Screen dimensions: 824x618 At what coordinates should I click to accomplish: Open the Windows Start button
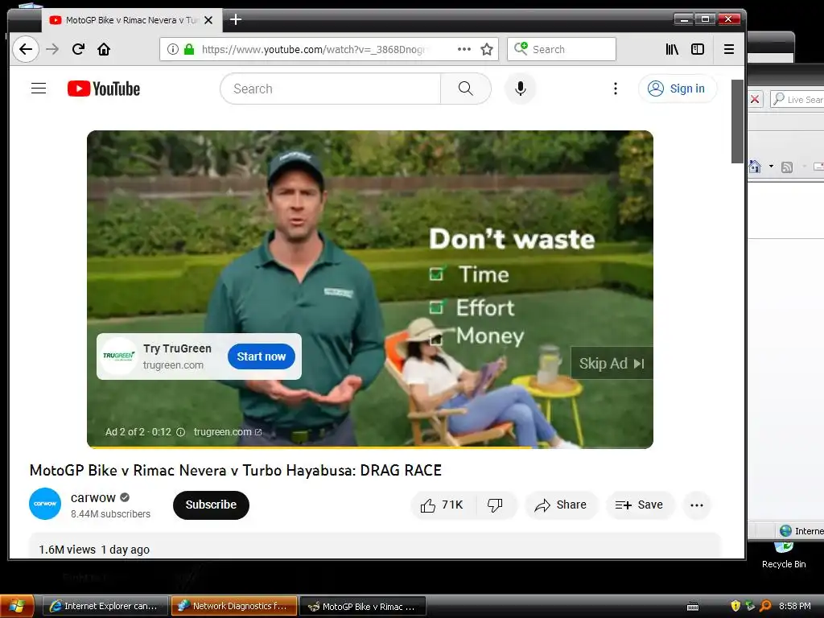[x=17, y=606]
